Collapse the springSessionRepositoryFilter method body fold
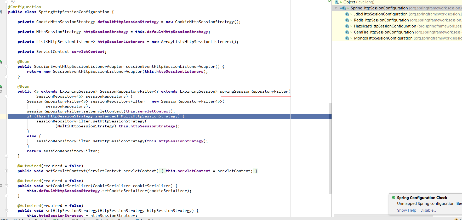462x220 pixels. click(x=6, y=96)
